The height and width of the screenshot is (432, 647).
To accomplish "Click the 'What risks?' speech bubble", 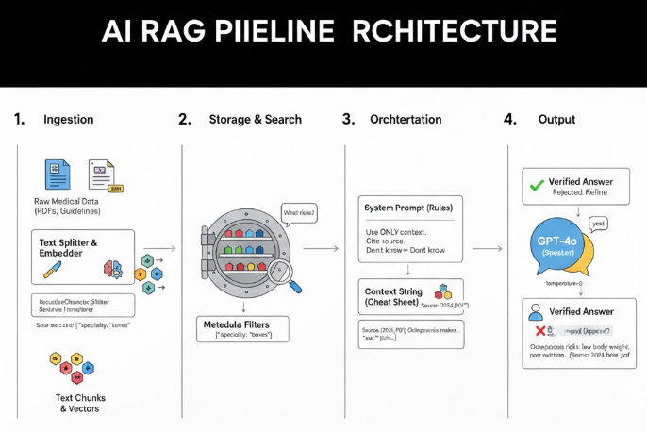I will click(299, 214).
